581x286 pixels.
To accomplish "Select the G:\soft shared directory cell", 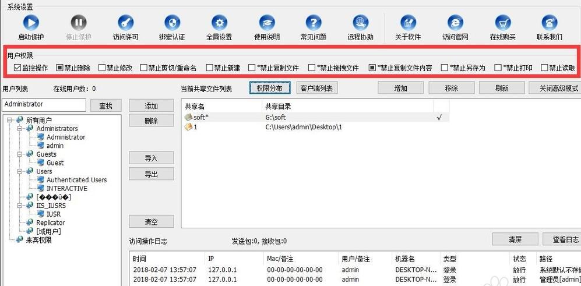I will tap(347, 118).
